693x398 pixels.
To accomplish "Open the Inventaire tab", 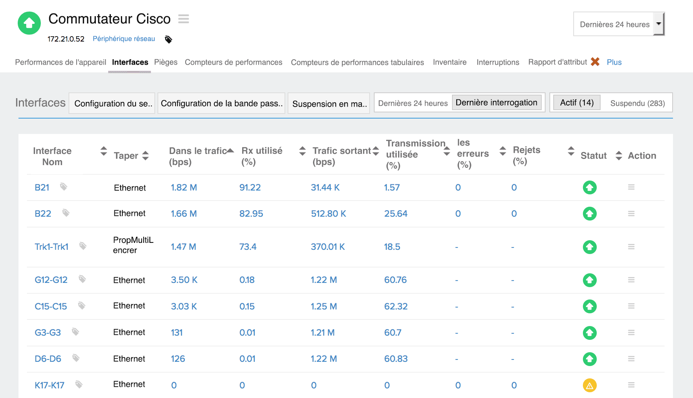I will click(x=449, y=62).
